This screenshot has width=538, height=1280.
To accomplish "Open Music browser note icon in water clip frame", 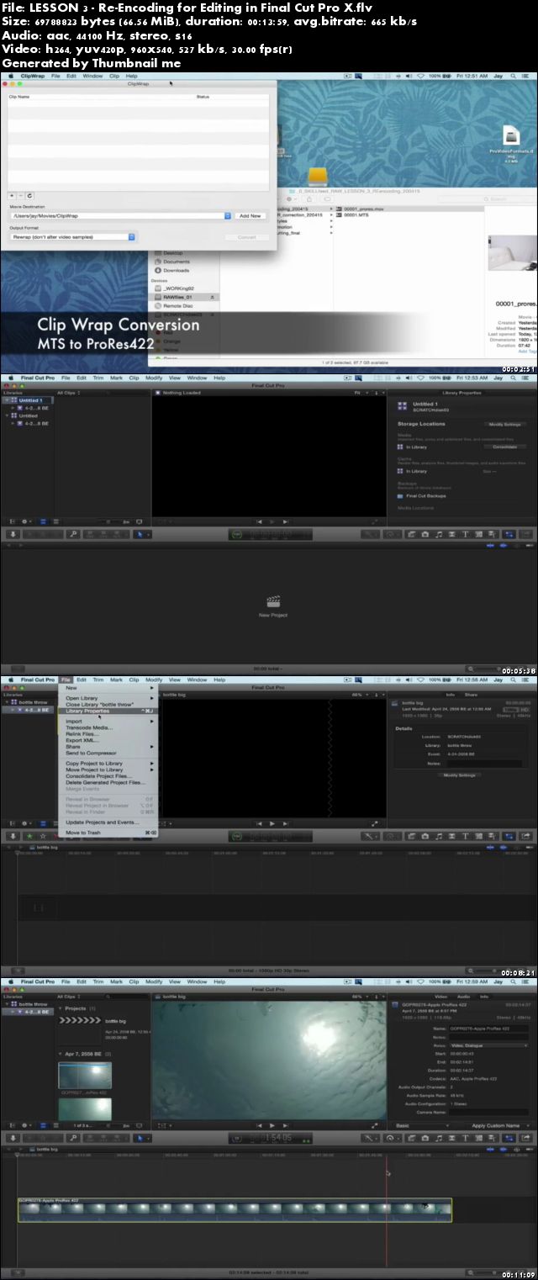I will [439, 1138].
